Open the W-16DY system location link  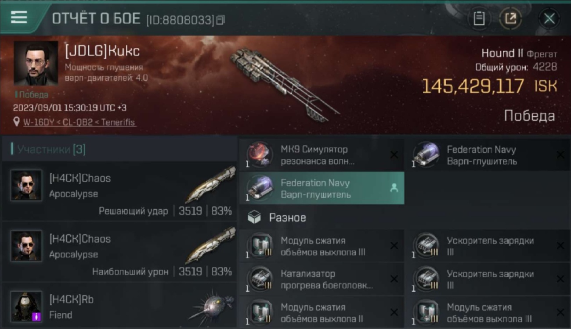pyautogui.click(x=80, y=122)
